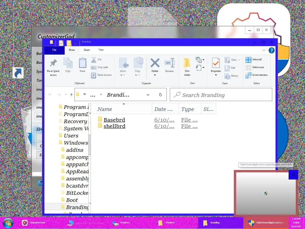The height and width of the screenshot is (229, 305).
Task: Open New item dropdown in New group
Action: (x=200, y=60)
